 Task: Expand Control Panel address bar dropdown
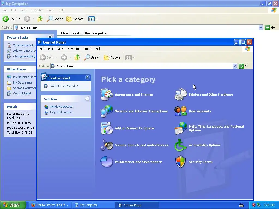[x=235, y=66]
